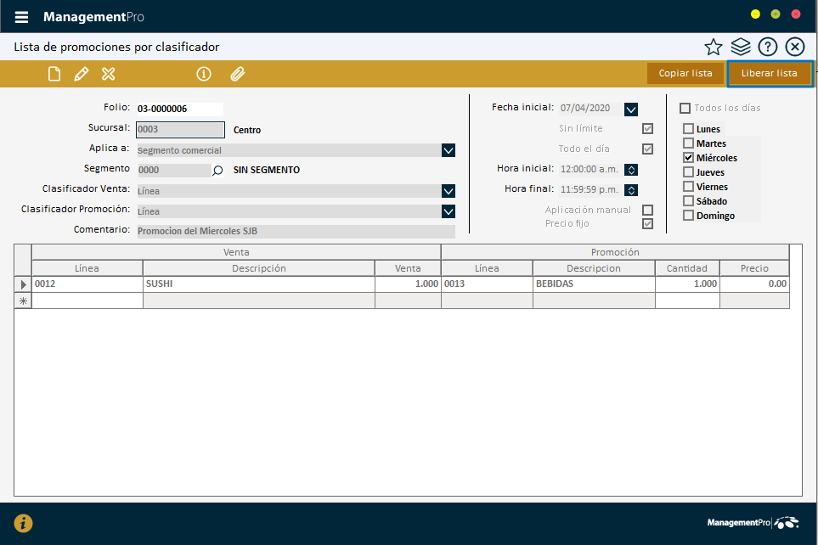Click the Copiar lista button
818x545 pixels.
click(x=685, y=74)
